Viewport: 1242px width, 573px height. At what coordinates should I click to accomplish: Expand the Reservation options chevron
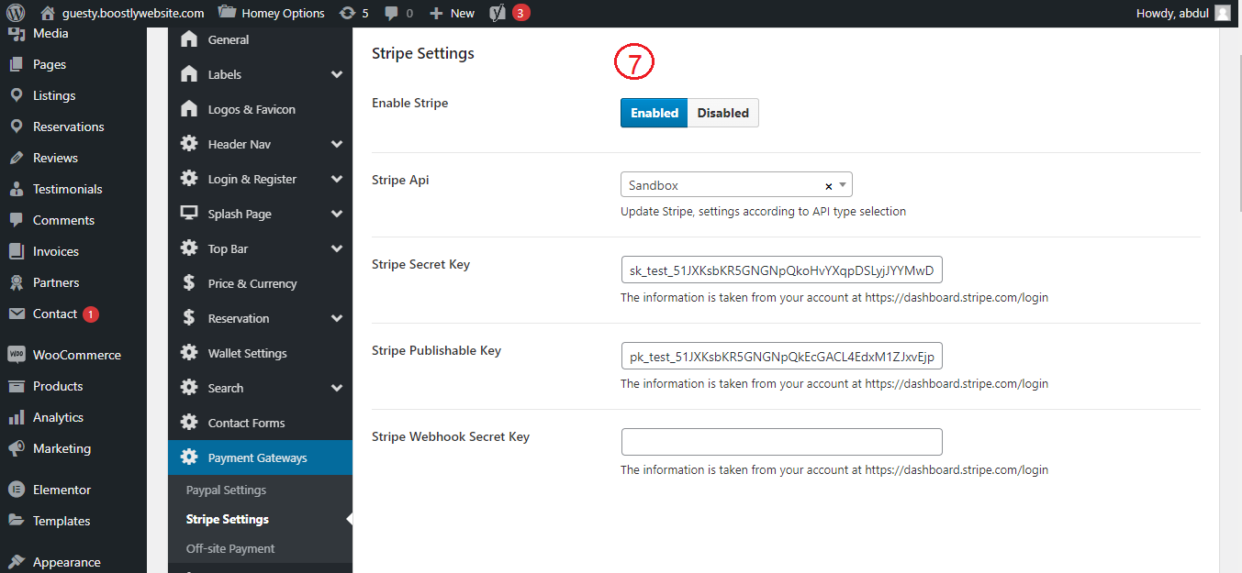coord(337,318)
